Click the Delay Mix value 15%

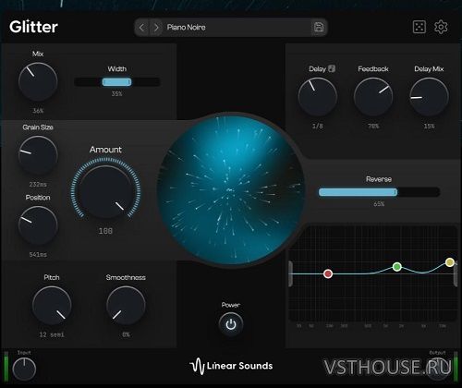coord(429,127)
